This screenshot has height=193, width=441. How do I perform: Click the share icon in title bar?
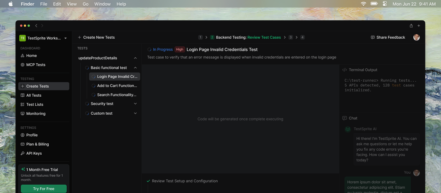click(x=411, y=26)
